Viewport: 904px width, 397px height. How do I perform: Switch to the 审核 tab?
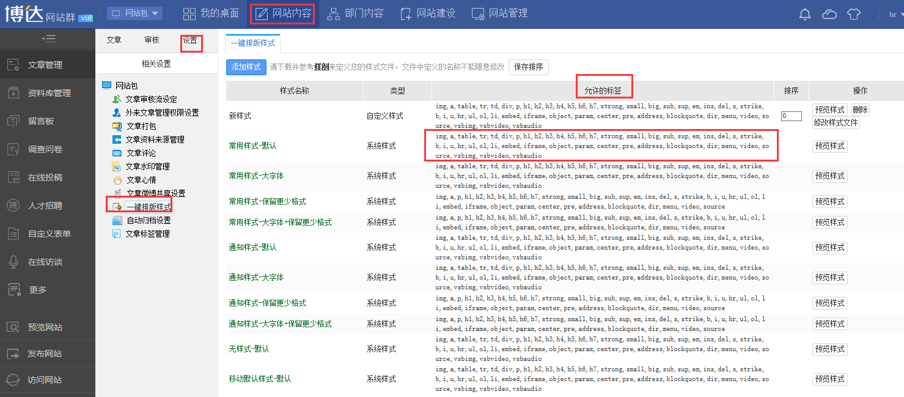152,40
